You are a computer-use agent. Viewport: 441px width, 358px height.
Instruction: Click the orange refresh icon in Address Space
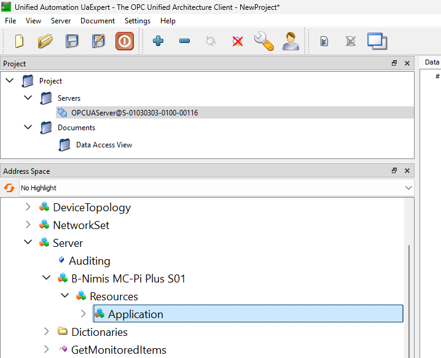coord(9,187)
